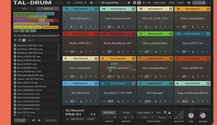Image resolution: width=217 pixels, height=125 pixels.
Task: Decrease voice group time with down triangle
Action: (165, 113)
